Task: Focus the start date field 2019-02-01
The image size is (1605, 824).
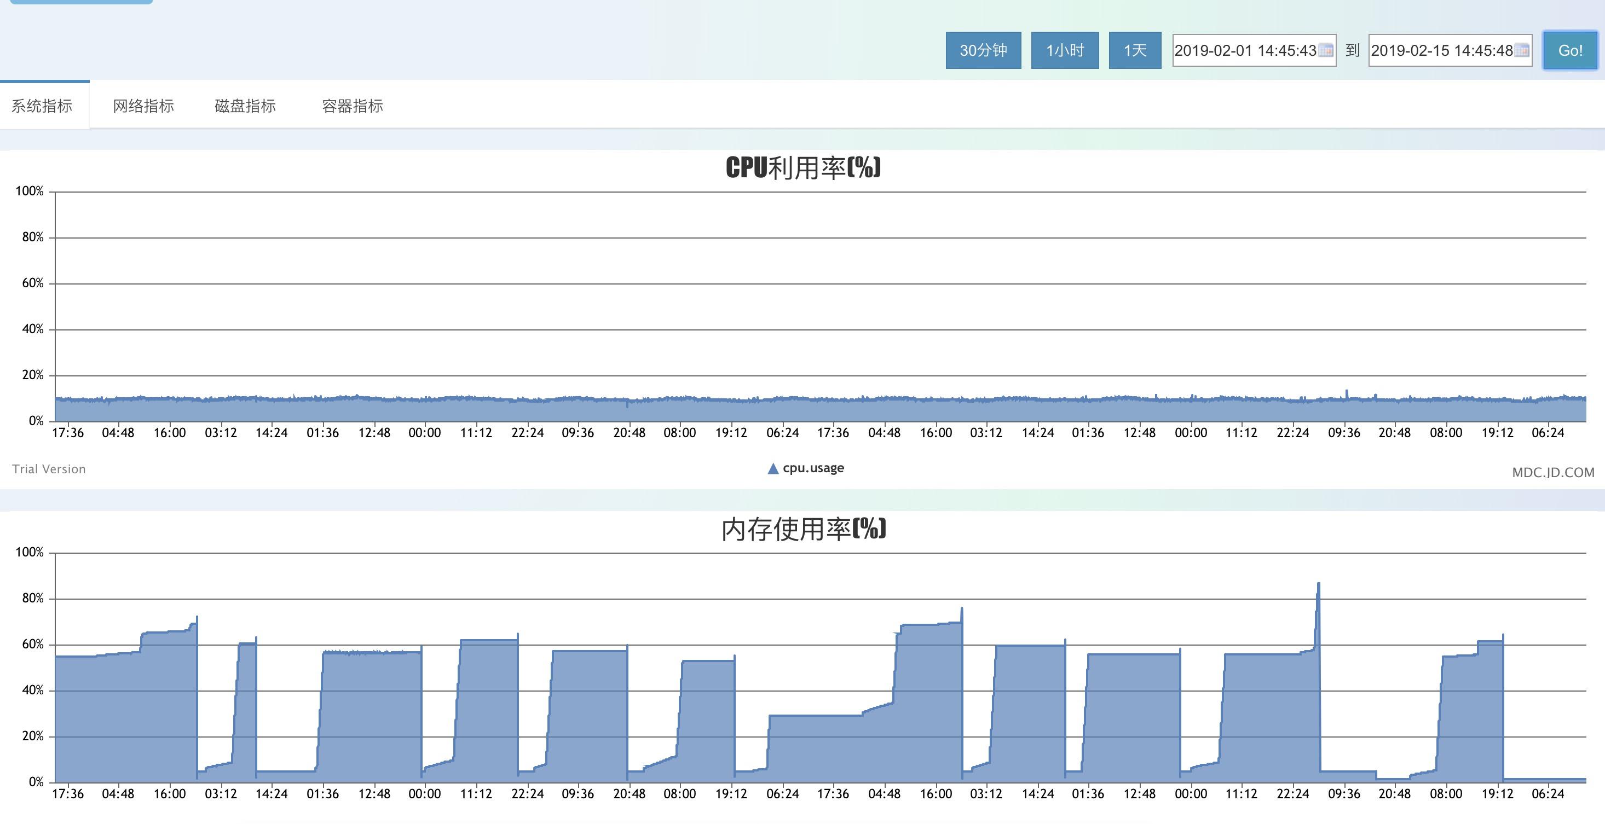Action: pos(1254,50)
